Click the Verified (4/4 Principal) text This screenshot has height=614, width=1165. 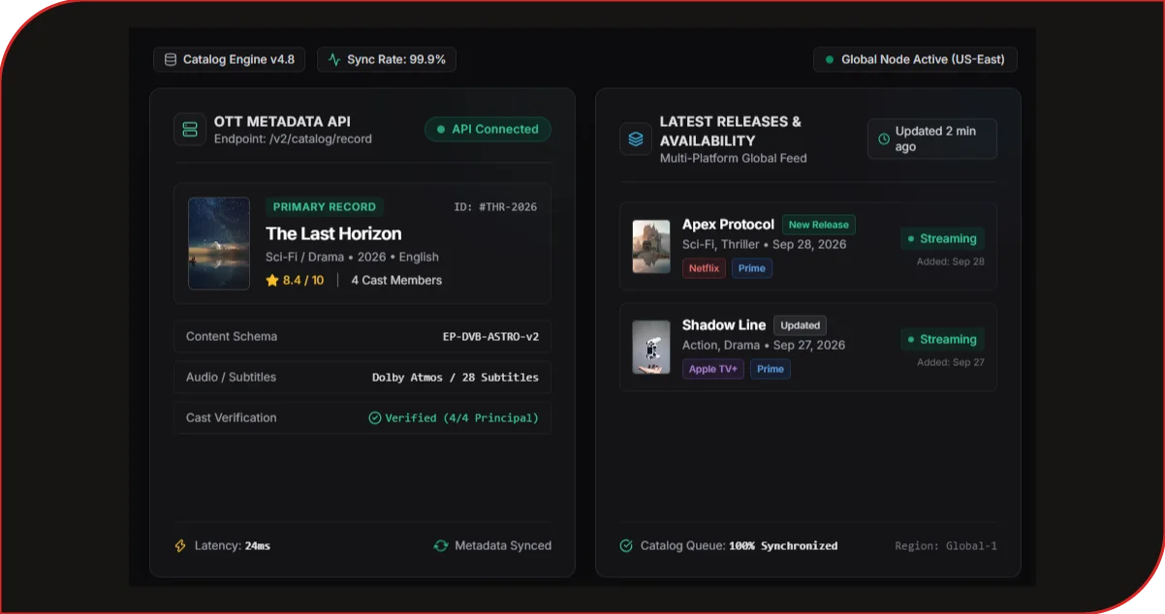tap(462, 418)
